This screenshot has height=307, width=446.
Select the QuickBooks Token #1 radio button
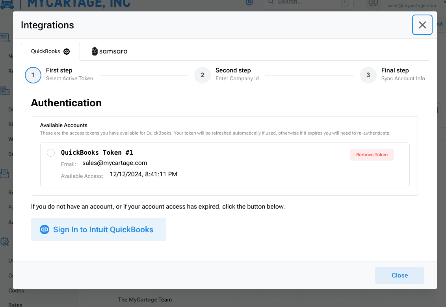(51, 153)
